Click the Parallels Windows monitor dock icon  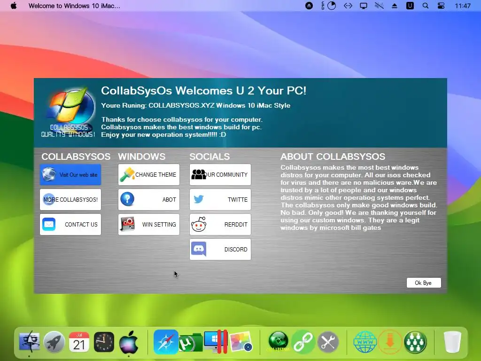(216, 342)
